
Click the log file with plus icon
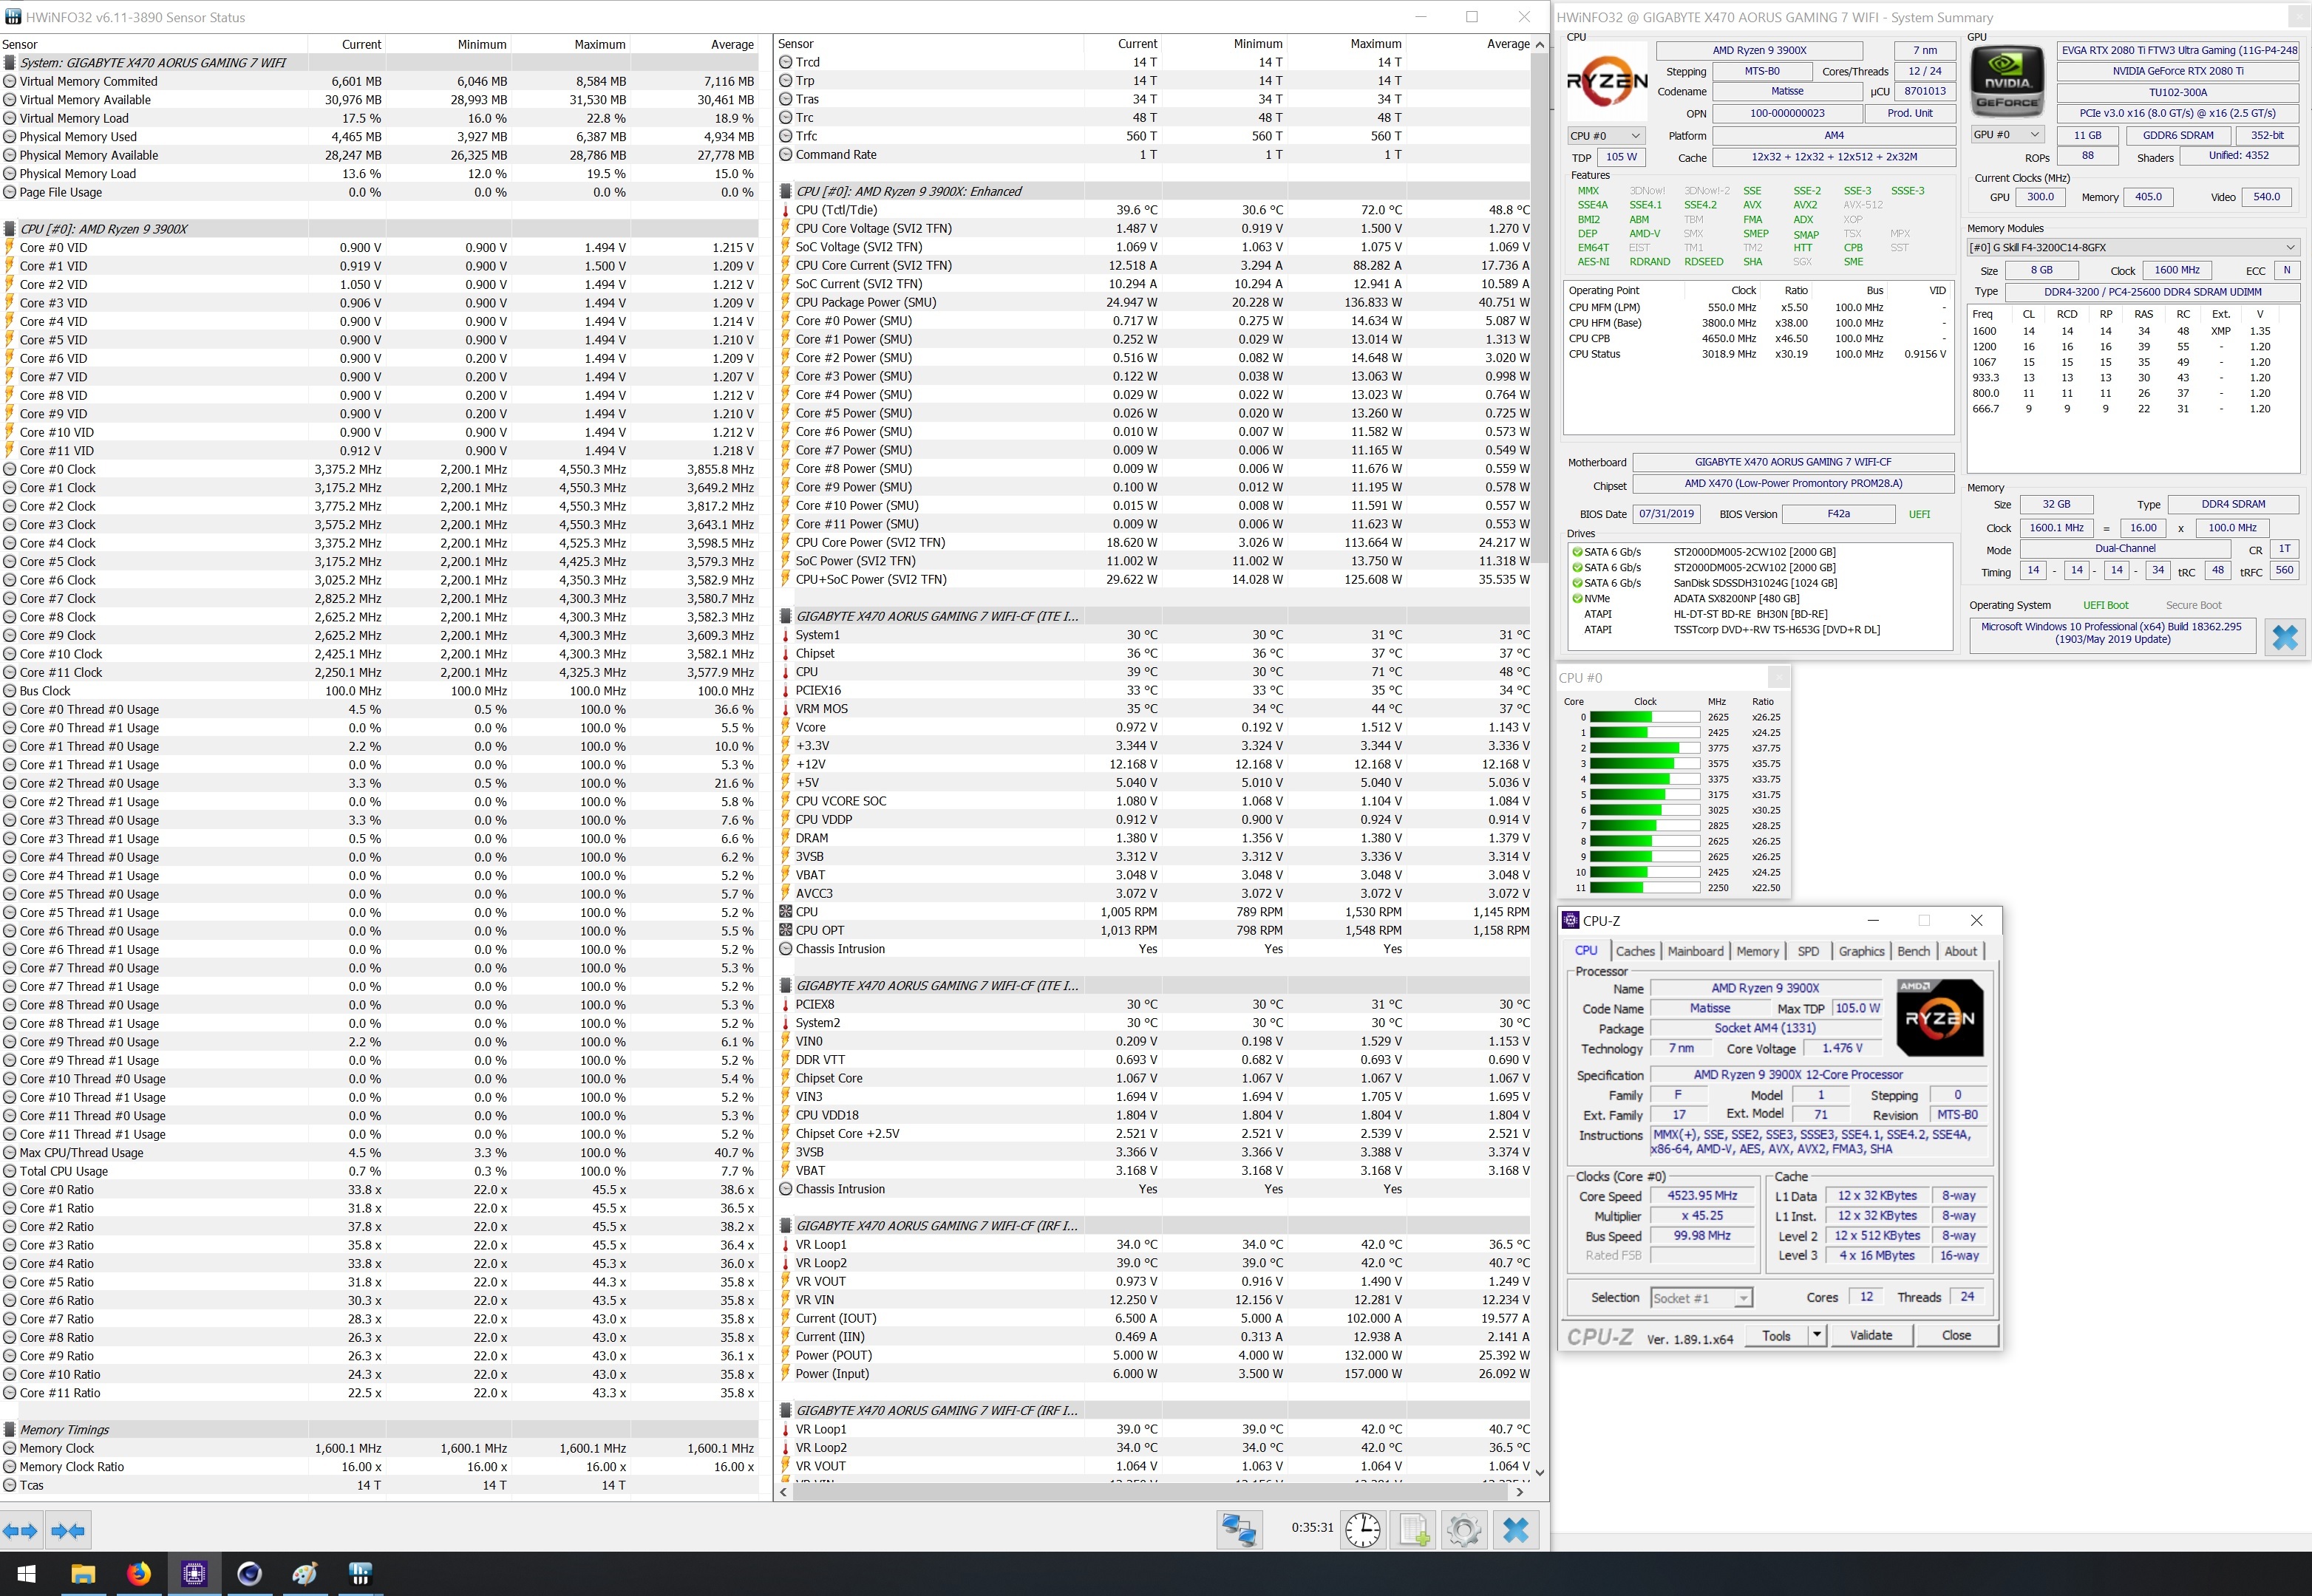1414,1529
